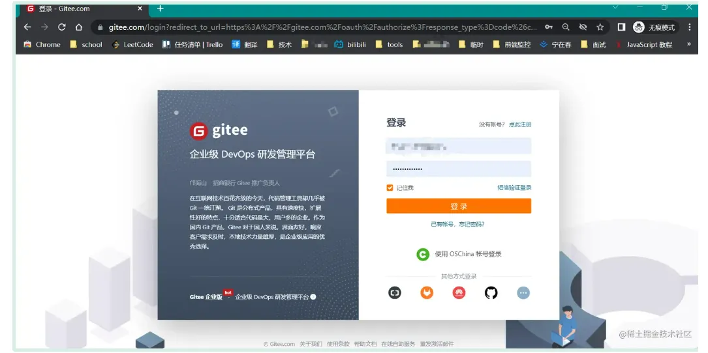Sign in with the orange GitLab icon
The height and width of the screenshot is (353, 708).
click(427, 293)
